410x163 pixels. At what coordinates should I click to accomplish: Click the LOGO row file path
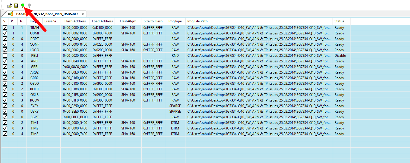(259, 50)
